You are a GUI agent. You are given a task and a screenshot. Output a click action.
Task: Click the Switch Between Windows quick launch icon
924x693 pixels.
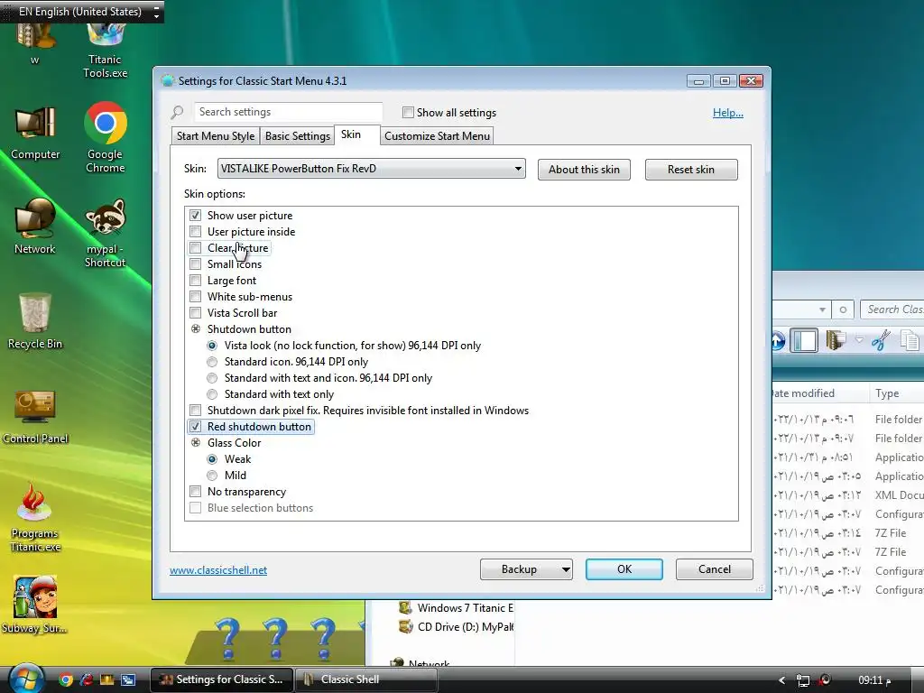128,680
